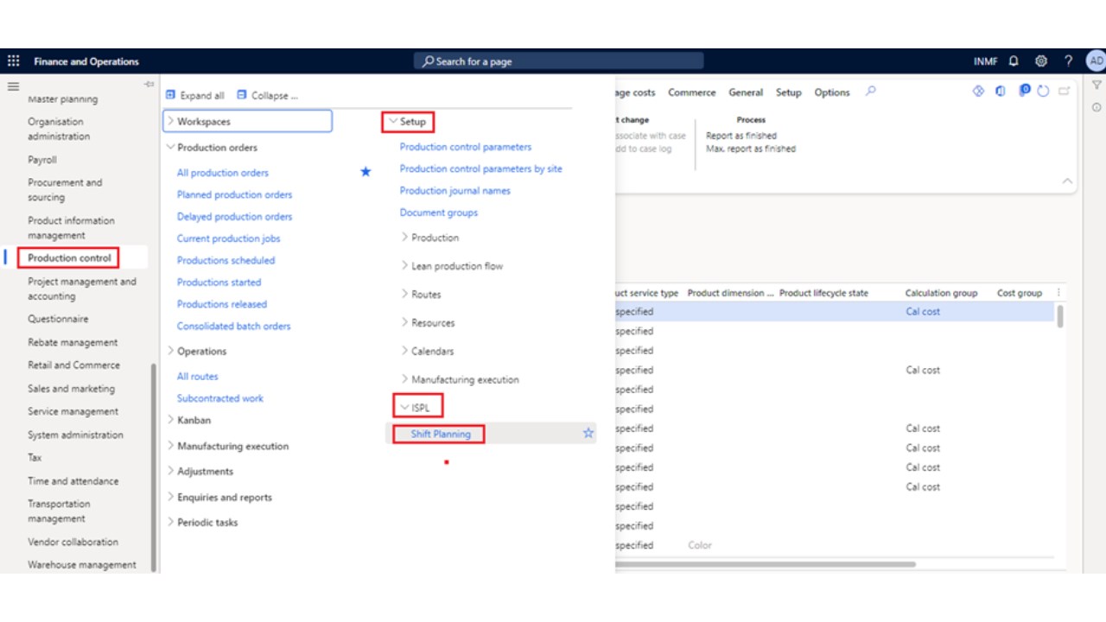Click the Open in Office icon

[1001, 91]
